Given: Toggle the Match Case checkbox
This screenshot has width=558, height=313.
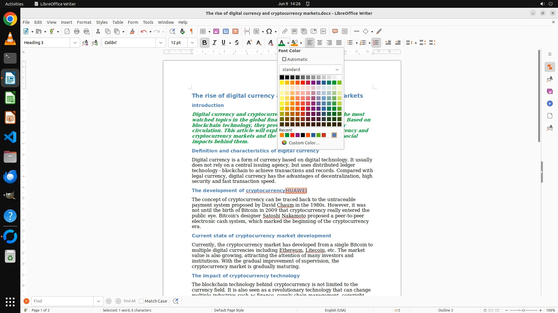Looking at the screenshot, I should 141,301.
